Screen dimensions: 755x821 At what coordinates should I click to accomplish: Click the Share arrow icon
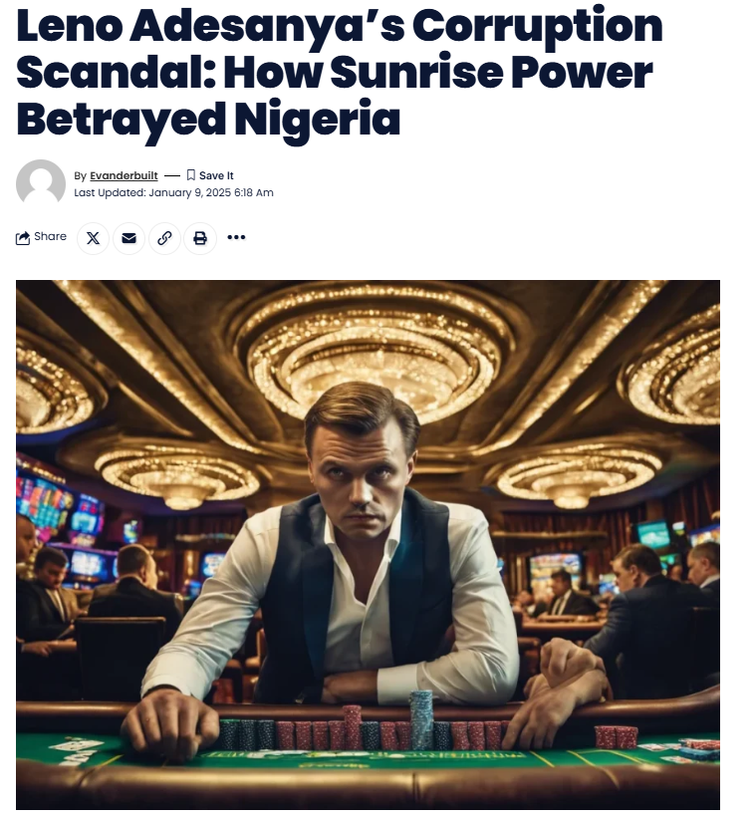23,238
